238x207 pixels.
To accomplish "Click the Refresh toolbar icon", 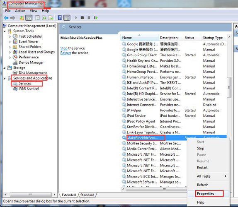I will [x=44, y=18].
